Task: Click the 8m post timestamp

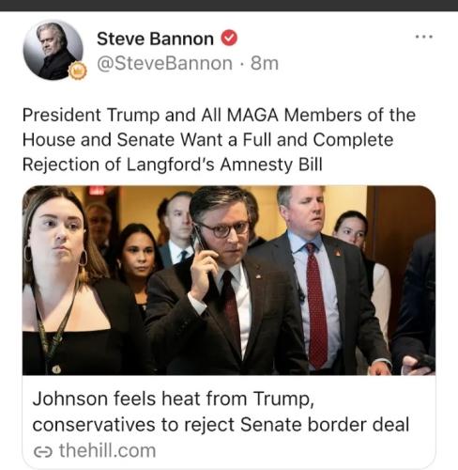Action: click(x=265, y=64)
